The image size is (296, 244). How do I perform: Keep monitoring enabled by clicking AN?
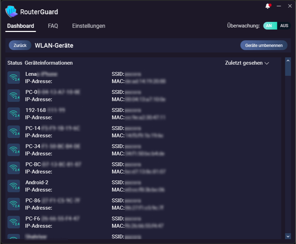270,25
